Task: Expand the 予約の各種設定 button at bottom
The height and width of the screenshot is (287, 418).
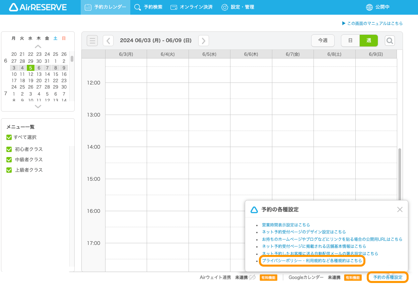Action: (388, 277)
